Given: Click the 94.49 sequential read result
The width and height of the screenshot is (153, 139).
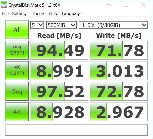Looking at the screenshot, I should tap(59, 50).
